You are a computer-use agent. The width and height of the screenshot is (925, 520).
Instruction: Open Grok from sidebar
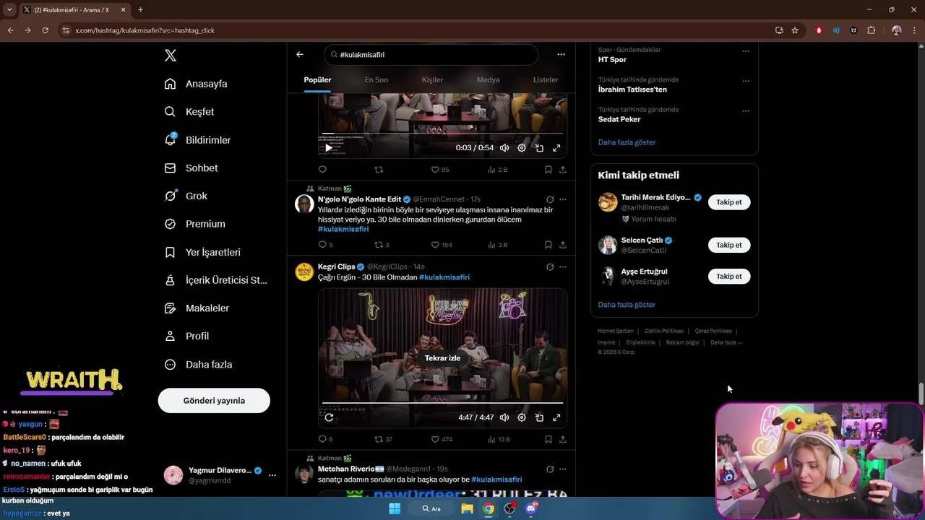186,196
